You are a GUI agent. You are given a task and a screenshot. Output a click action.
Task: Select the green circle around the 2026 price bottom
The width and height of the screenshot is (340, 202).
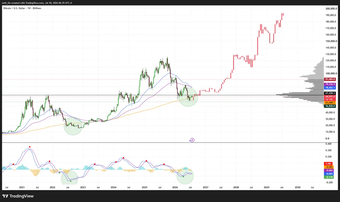(188, 96)
